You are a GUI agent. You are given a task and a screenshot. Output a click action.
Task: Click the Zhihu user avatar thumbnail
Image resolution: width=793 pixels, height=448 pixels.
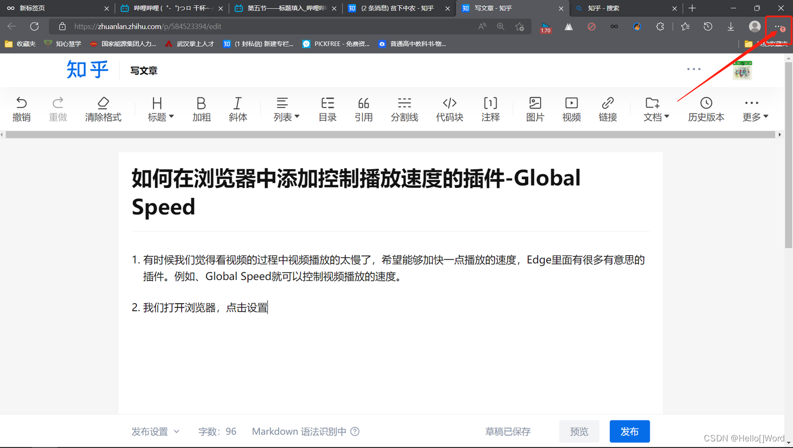pyautogui.click(x=742, y=70)
